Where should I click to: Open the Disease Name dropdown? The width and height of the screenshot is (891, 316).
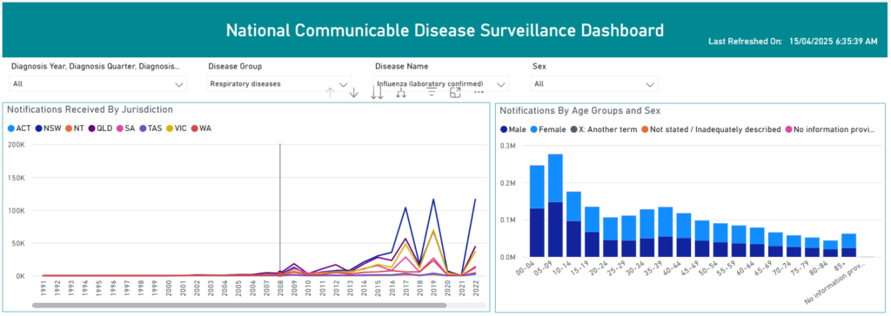coord(441,84)
